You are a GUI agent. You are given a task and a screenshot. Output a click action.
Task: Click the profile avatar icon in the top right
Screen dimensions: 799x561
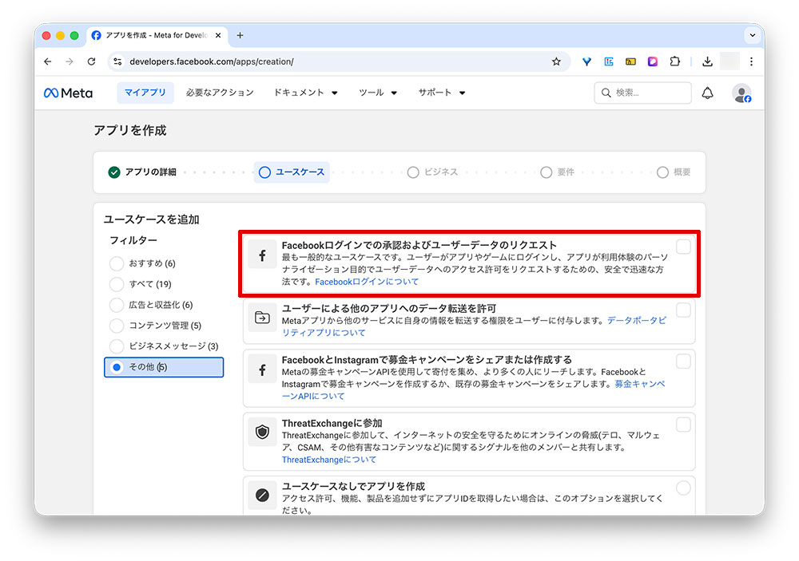click(x=741, y=93)
